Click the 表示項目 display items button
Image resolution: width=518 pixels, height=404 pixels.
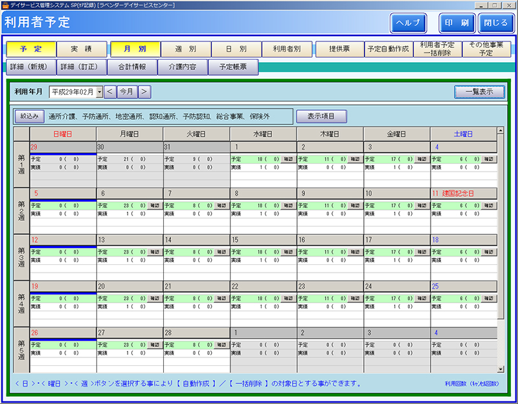click(321, 117)
